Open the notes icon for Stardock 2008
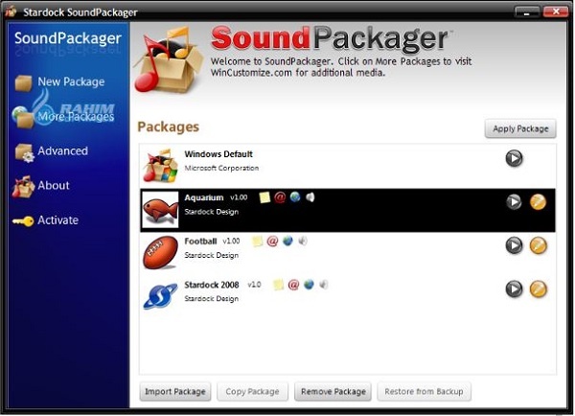The image size is (575, 416). point(279,285)
